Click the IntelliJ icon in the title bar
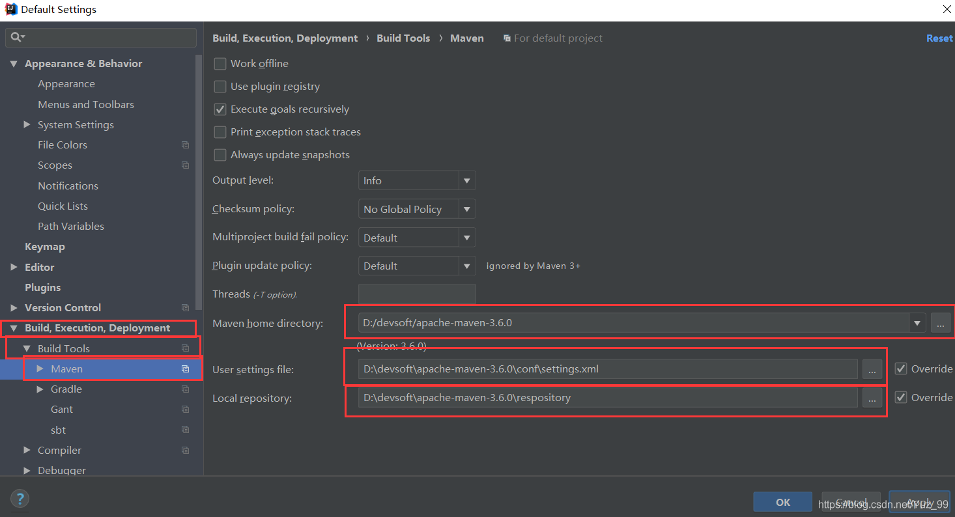The height and width of the screenshot is (517, 955). pos(11,10)
